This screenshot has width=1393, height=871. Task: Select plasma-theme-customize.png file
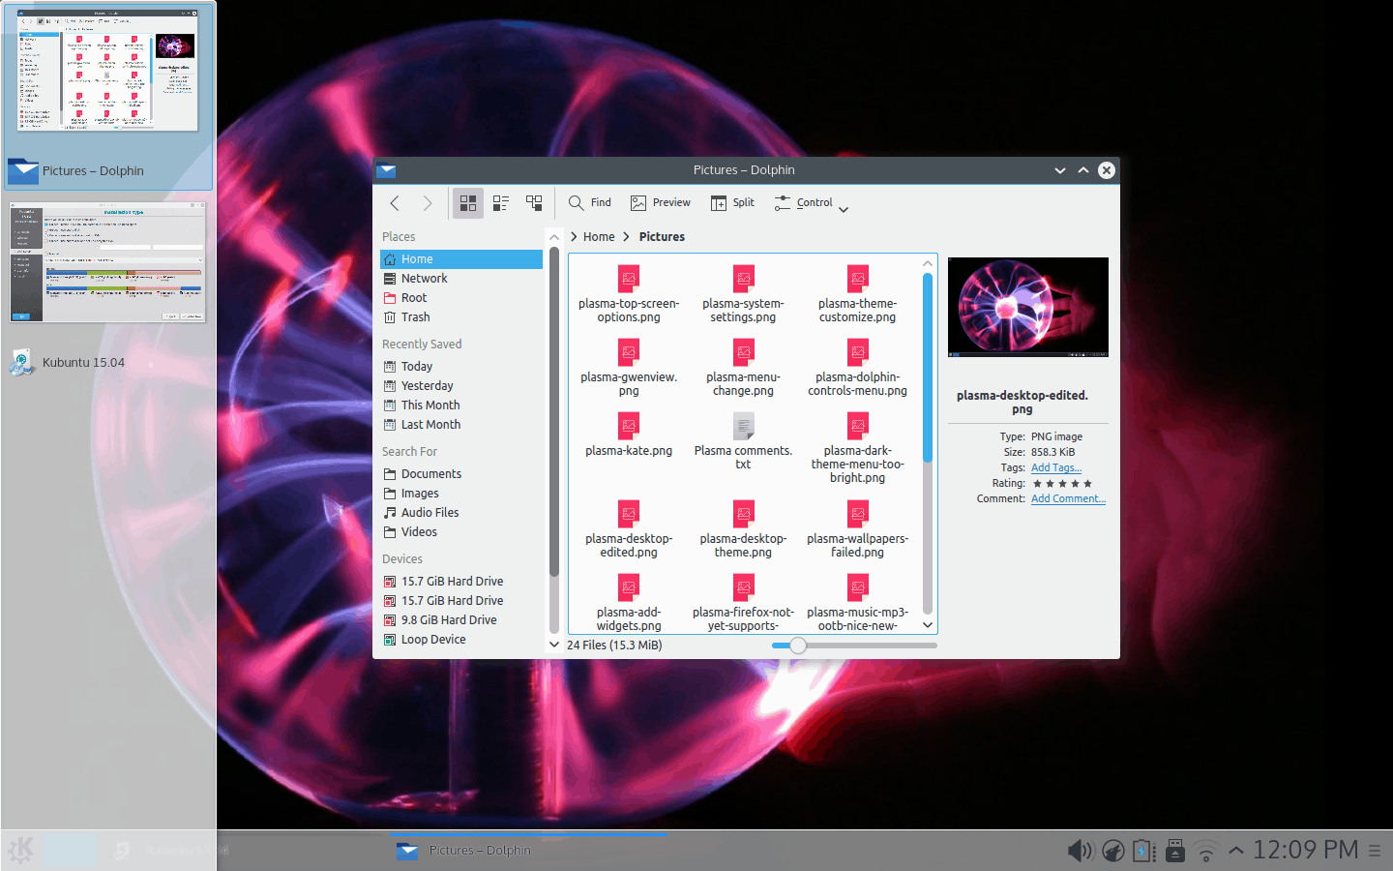tap(857, 294)
